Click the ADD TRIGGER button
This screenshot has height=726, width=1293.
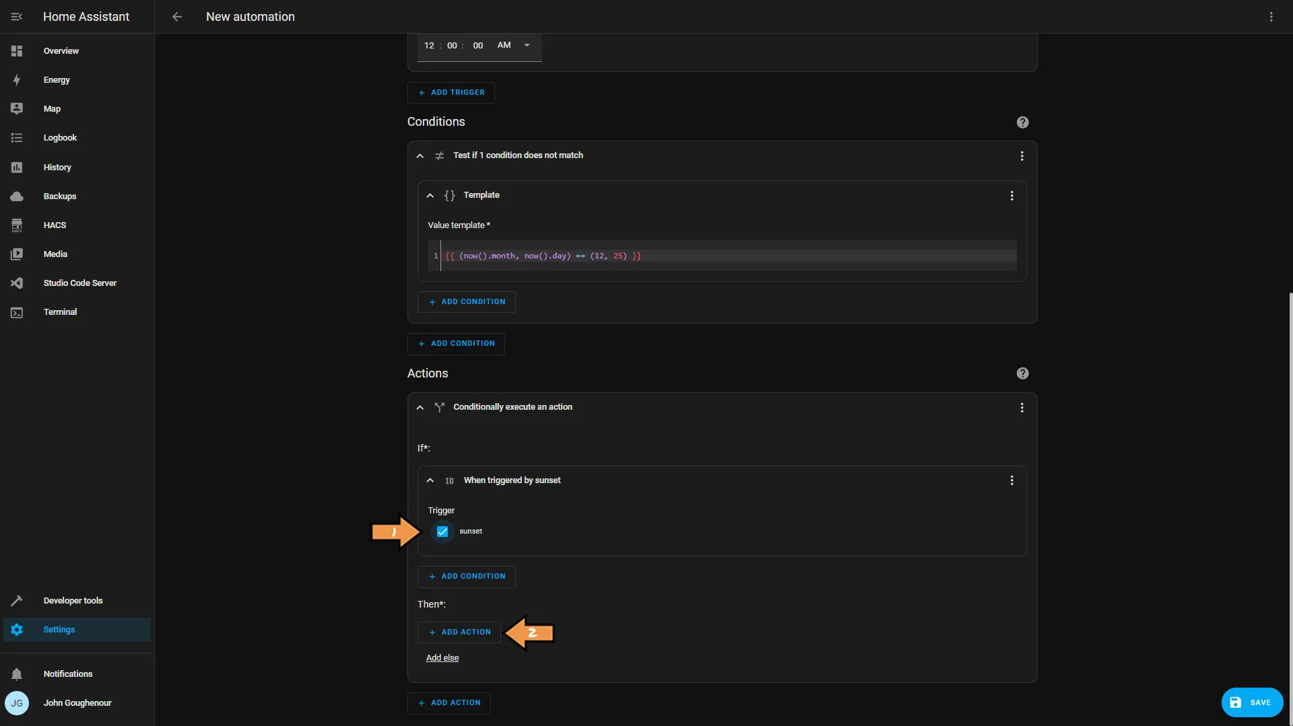point(451,93)
